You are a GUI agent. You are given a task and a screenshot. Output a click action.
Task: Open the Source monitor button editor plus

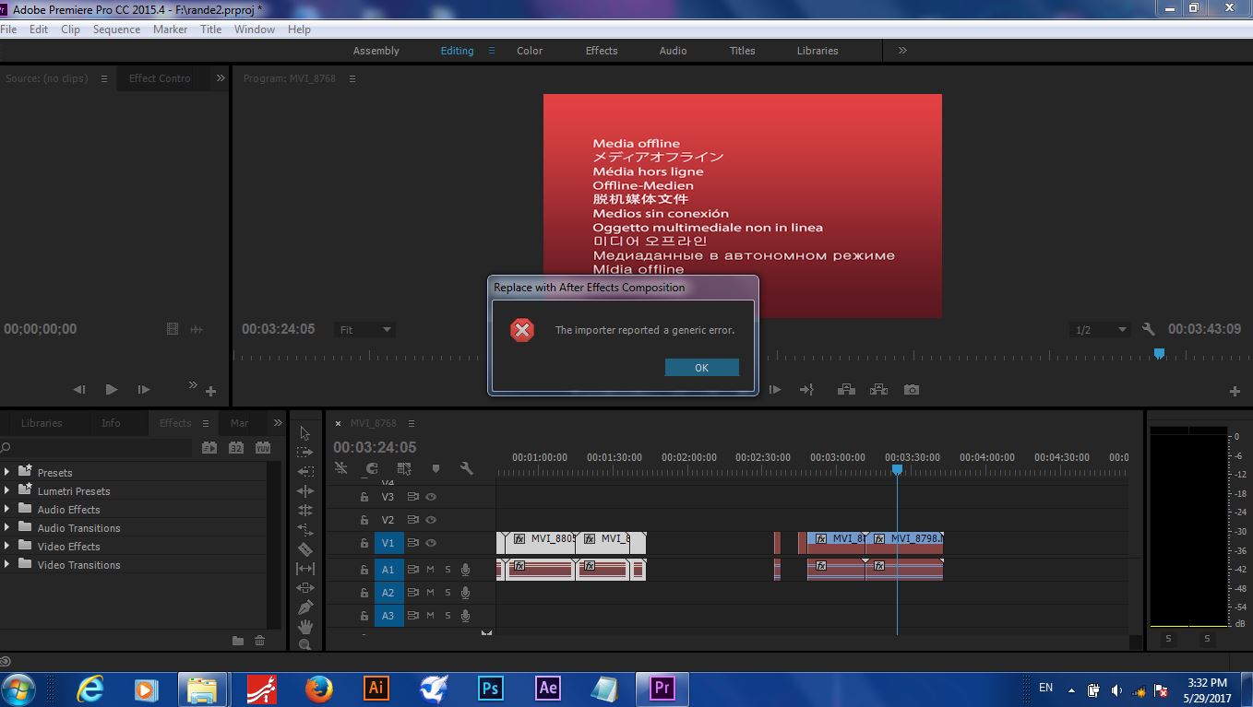coord(210,391)
